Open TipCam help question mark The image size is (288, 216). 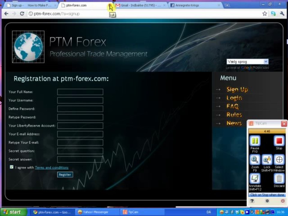pyautogui.click(x=252, y=201)
